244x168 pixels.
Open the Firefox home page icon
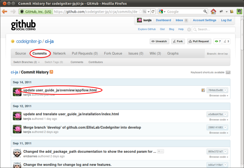(213, 12)
